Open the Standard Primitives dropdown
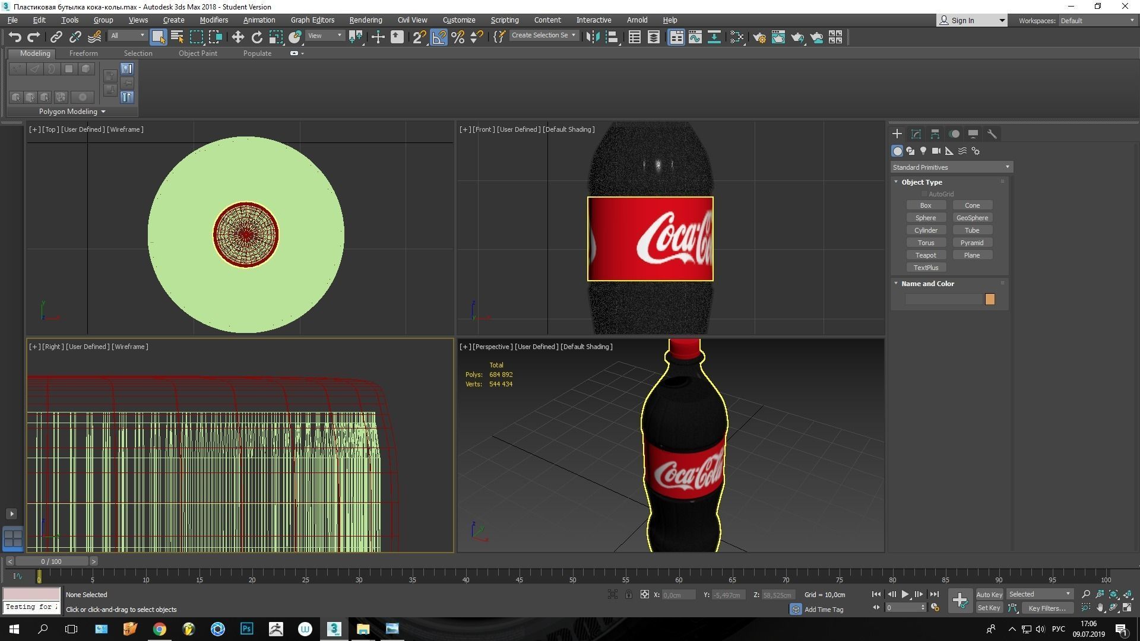The height and width of the screenshot is (641, 1140). pyautogui.click(x=950, y=167)
